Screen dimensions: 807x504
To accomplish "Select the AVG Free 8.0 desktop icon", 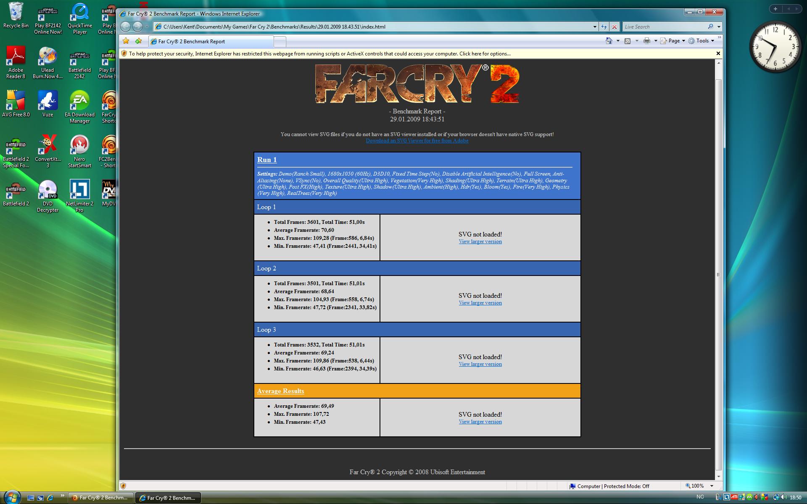I will click(16, 104).
